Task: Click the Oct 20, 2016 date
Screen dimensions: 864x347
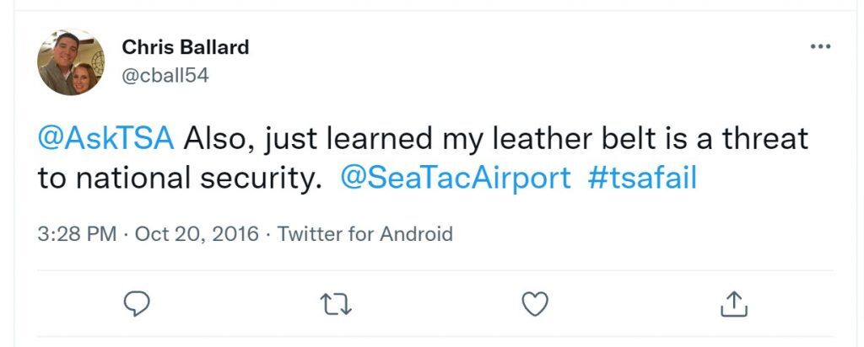Action: click(197, 233)
